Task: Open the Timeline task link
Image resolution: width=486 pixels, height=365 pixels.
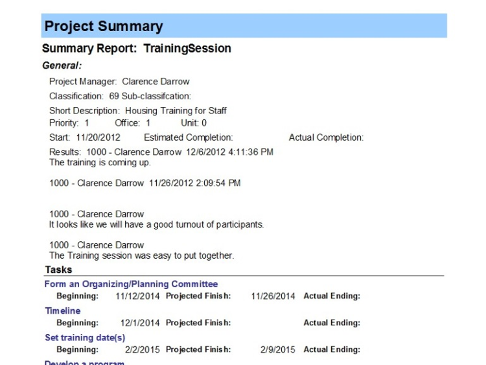Action: [x=62, y=311]
